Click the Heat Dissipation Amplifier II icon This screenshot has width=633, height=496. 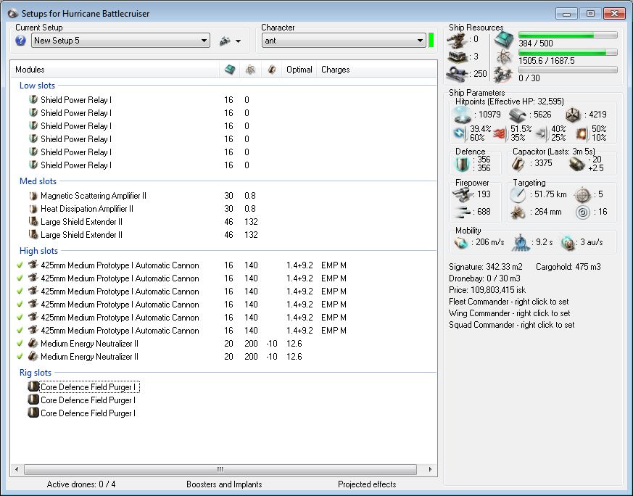point(33,209)
